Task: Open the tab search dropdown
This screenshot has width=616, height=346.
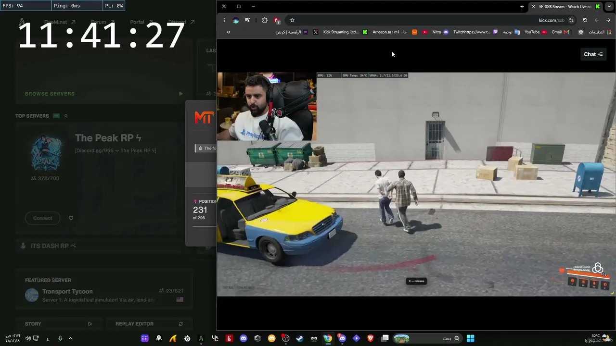Action: coord(609,6)
